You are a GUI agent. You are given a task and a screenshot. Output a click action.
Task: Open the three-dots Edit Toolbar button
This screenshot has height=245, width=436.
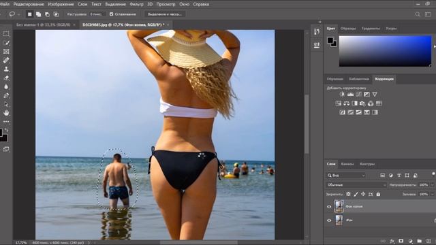[x=6, y=122]
